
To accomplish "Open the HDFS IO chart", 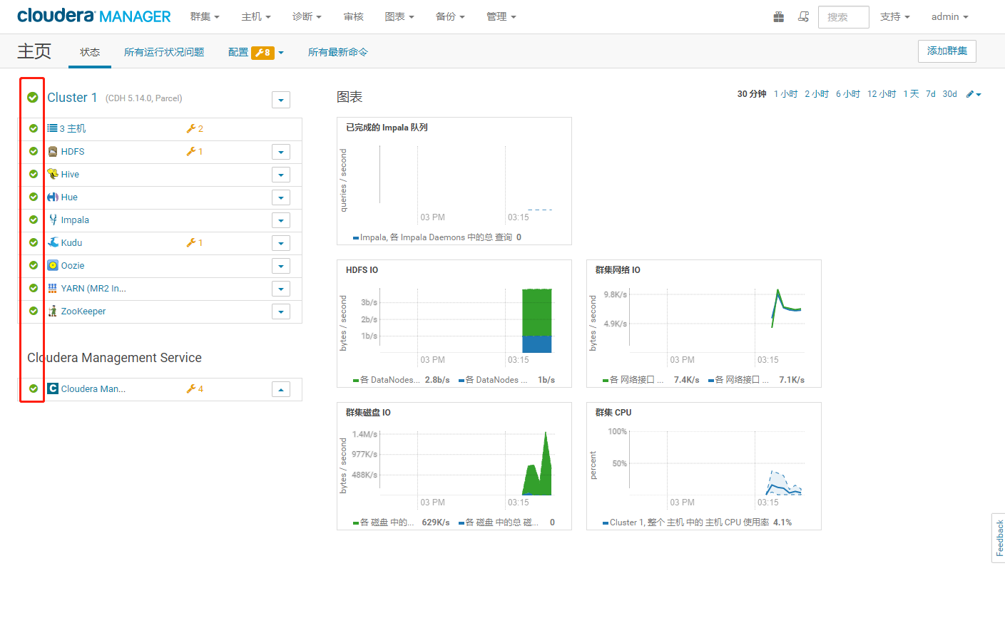I will click(x=454, y=324).
